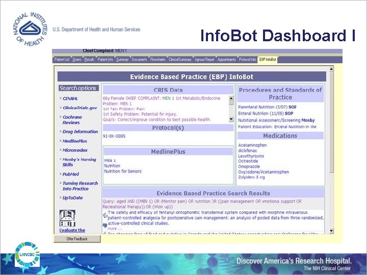The height and width of the screenshot is (275, 367).
Task: Open the Micromedex search option
Action: tap(75, 150)
